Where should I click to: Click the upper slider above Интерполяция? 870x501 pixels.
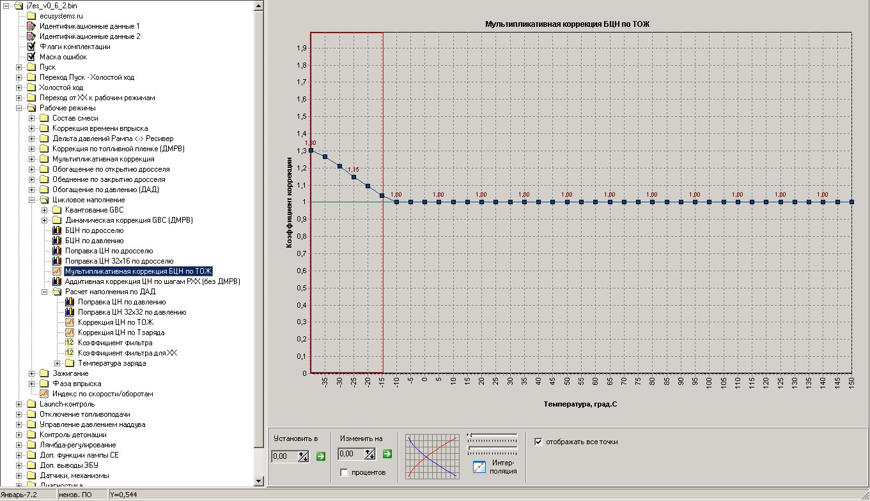pos(492,435)
